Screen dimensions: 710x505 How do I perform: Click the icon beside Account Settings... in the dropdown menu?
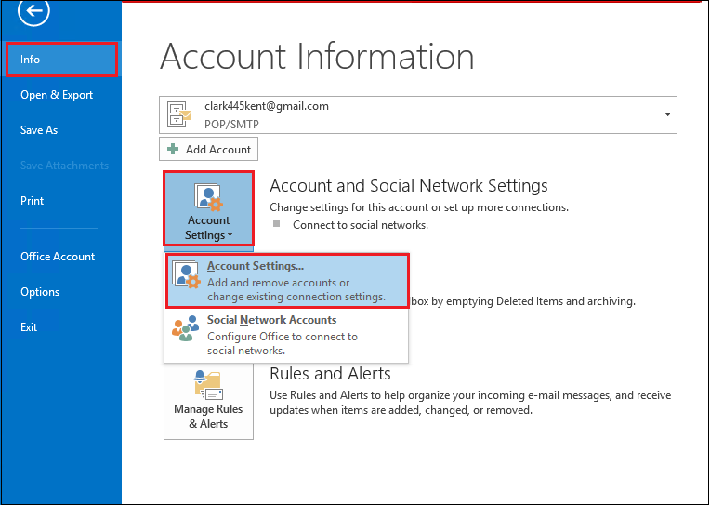click(186, 274)
